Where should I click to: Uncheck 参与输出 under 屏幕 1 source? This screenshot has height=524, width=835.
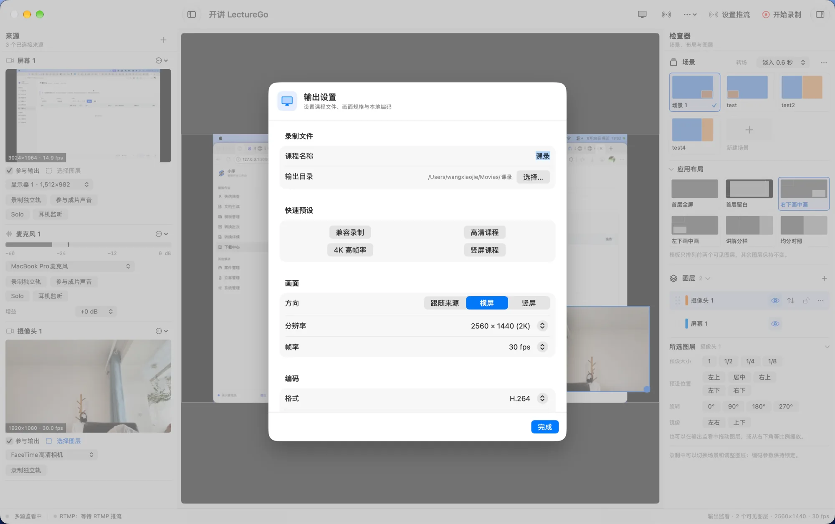9,171
